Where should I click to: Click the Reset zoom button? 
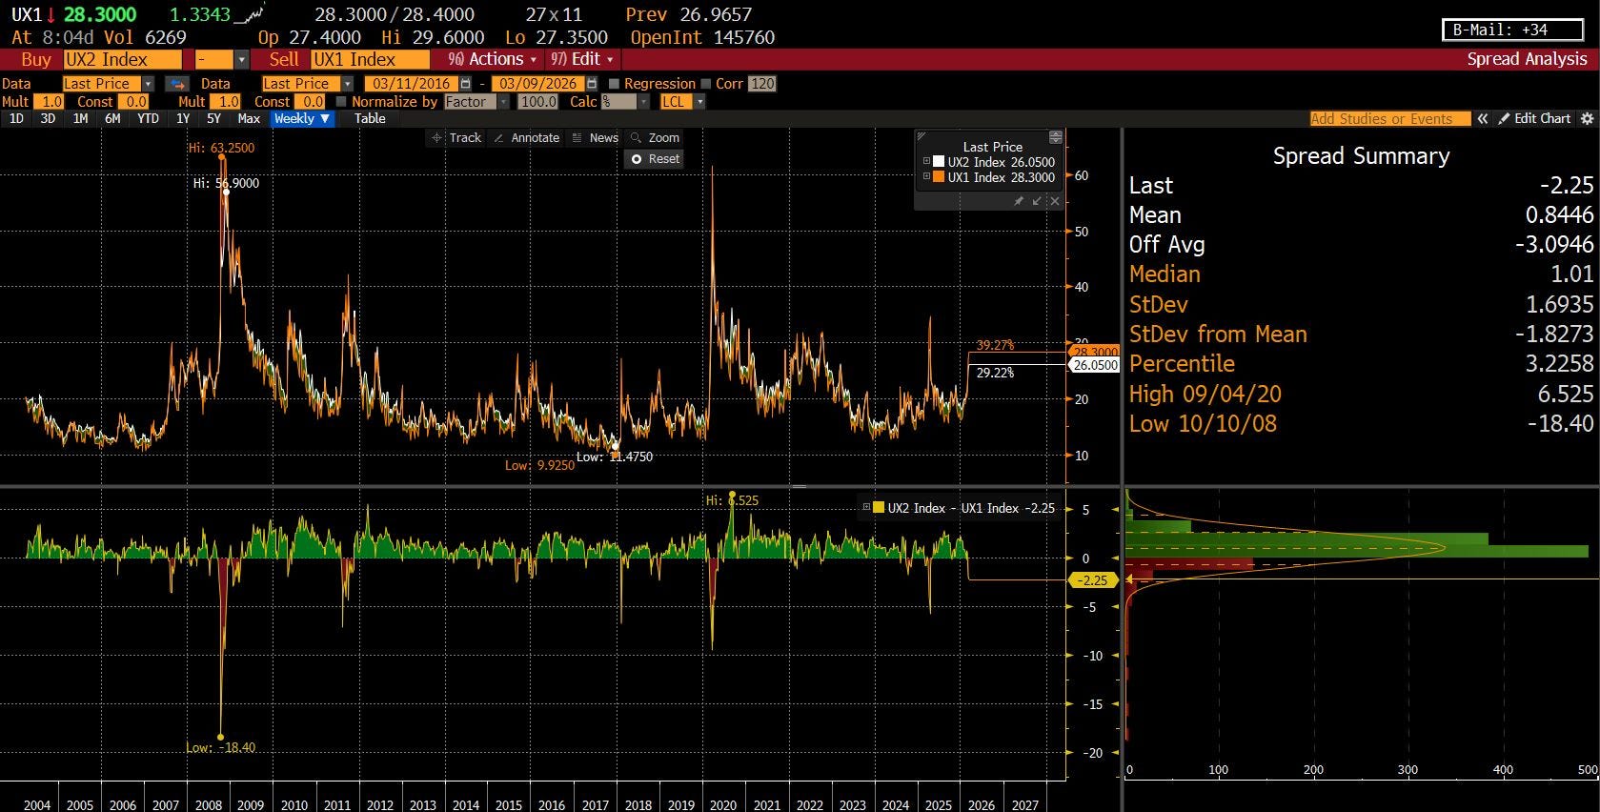(x=655, y=159)
